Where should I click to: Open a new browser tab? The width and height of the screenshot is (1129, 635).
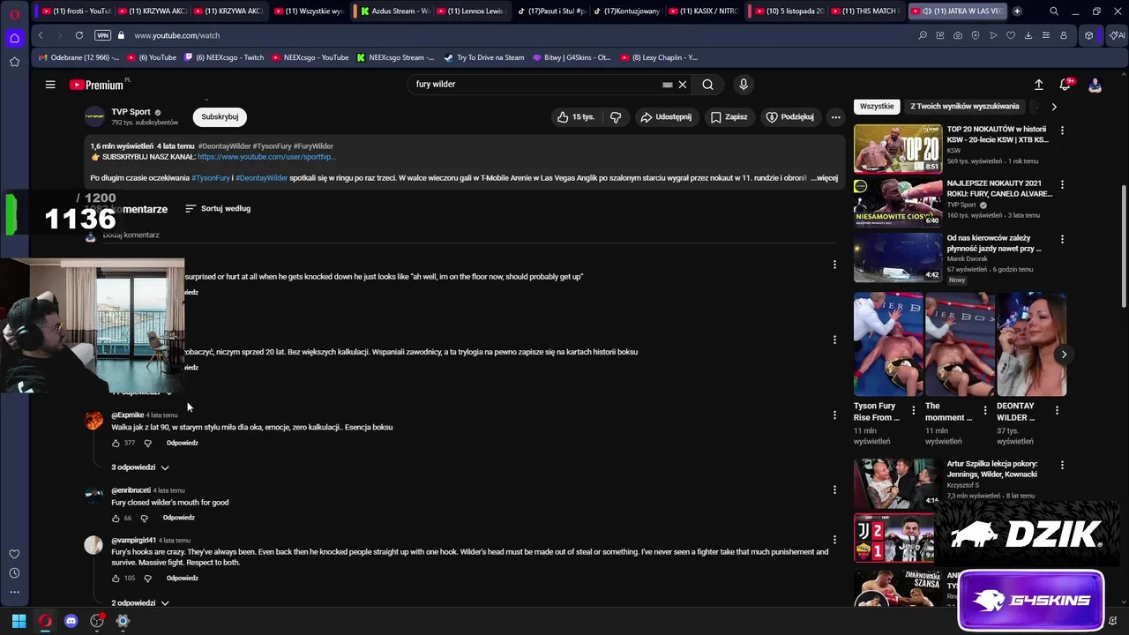[x=1017, y=11]
